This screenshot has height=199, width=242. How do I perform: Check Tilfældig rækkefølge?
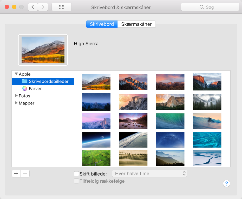[x=76, y=181]
